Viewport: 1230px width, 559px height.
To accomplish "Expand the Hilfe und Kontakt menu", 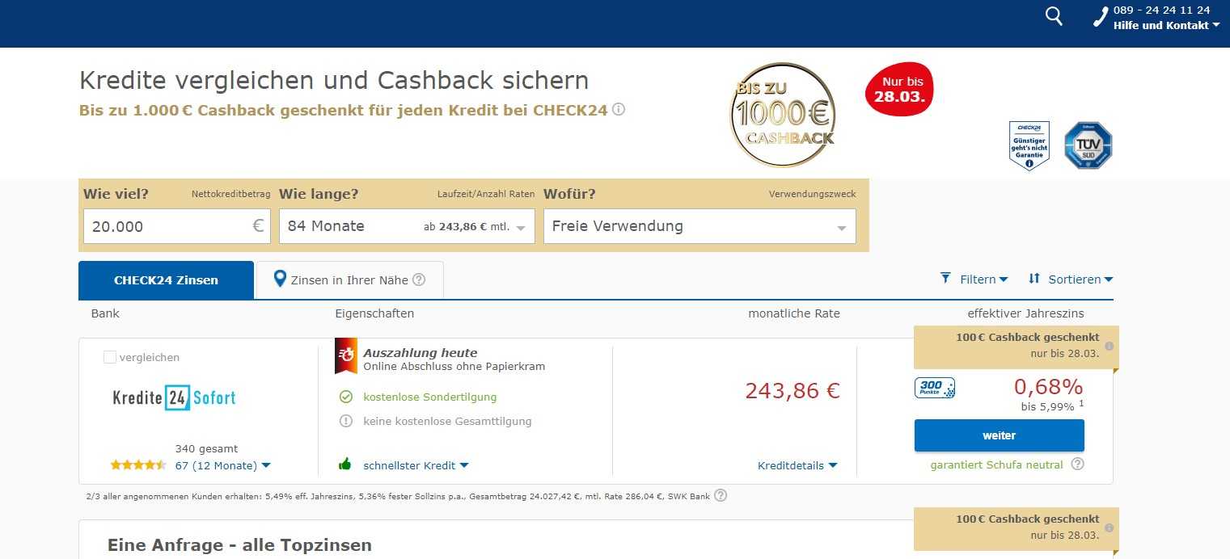I will 1166,25.
